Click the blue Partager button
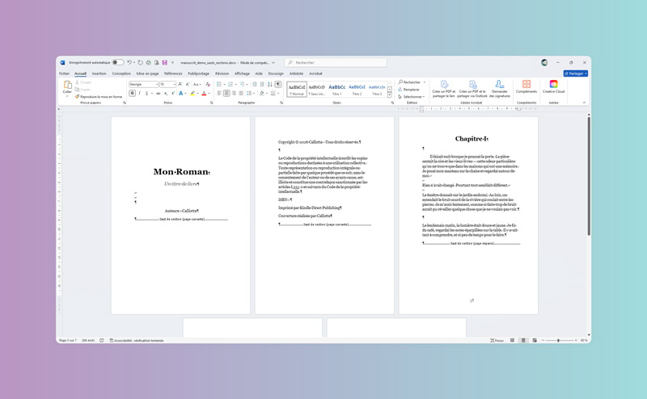 tap(576, 73)
